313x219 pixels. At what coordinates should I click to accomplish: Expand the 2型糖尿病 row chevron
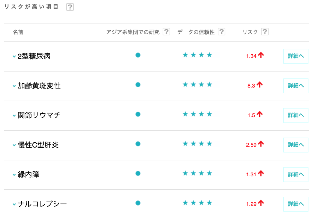coord(14,56)
